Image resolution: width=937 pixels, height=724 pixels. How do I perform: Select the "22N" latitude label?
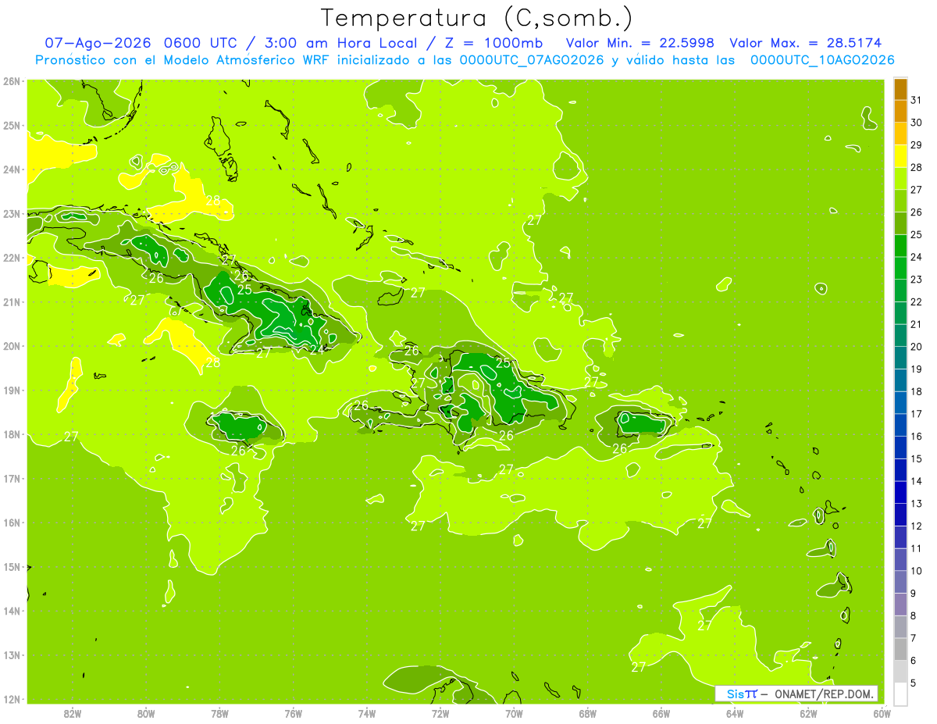pyautogui.click(x=12, y=258)
